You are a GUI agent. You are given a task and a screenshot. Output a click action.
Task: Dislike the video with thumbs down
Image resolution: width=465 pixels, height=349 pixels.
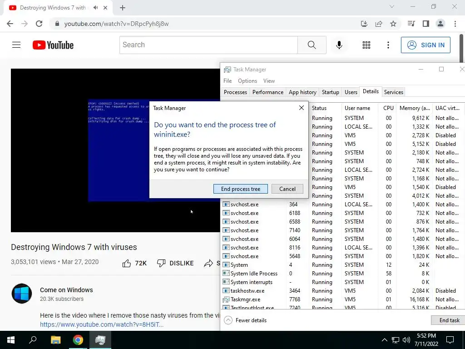click(x=161, y=263)
